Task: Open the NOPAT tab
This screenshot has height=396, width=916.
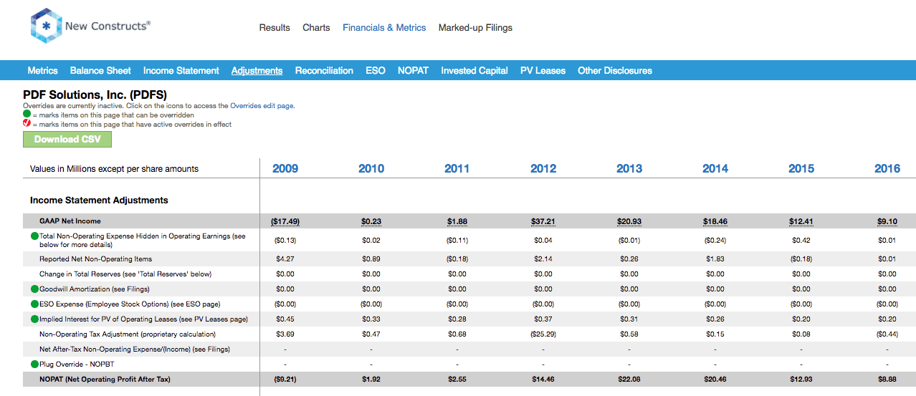Action: 413,70
